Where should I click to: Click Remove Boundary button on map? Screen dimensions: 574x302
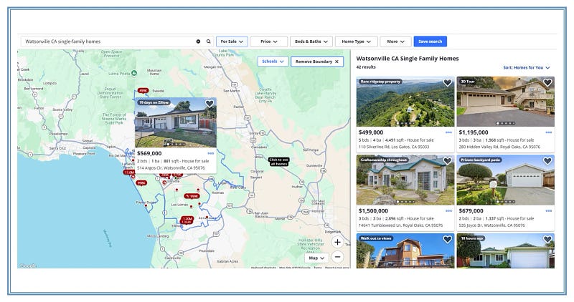(x=317, y=62)
